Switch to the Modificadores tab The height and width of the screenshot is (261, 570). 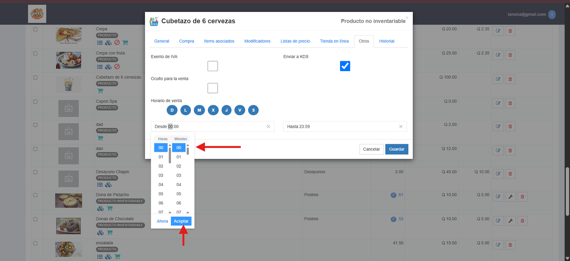click(257, 41)
